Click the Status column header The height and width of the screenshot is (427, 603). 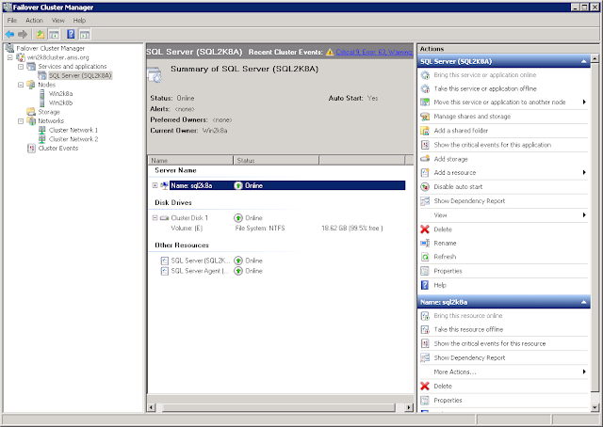pos(276,160)
